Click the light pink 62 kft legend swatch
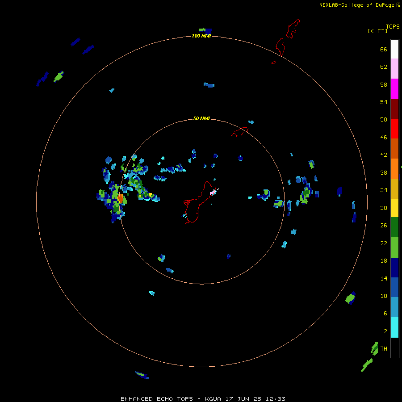Screen dimensions: 402x402 point(394,69)
